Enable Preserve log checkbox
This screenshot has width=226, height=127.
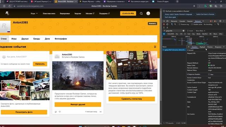click(180, 24)
